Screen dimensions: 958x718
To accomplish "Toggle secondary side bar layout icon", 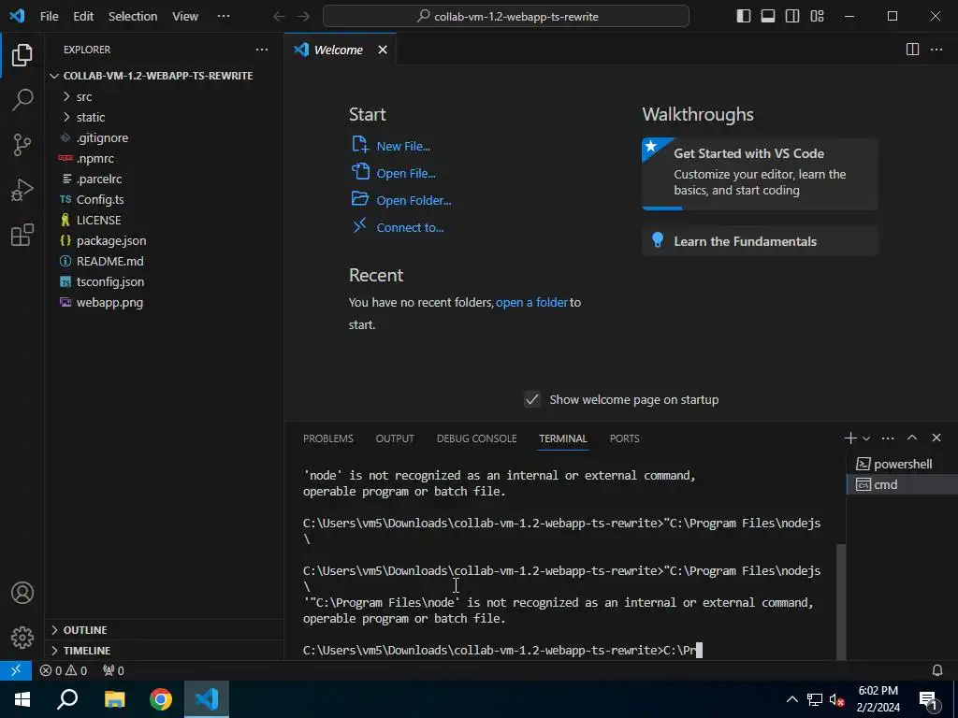I will coord(792,17).
